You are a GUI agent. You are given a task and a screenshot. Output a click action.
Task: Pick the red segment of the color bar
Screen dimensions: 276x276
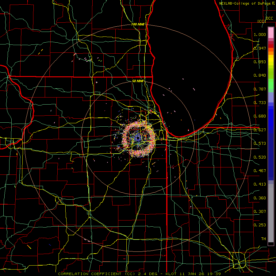click(271, 46)
